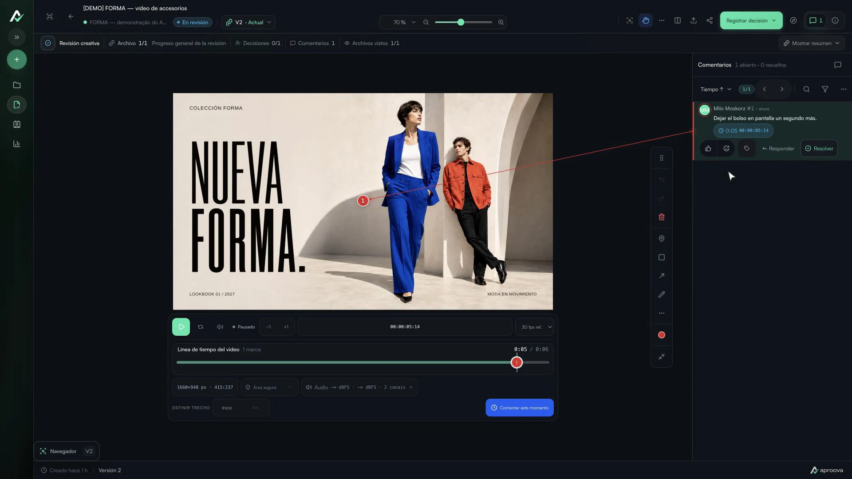This screenshot has width=852, height=479.
Task: Click the red marker 1 on the video
Action: [x=363, y=201]
